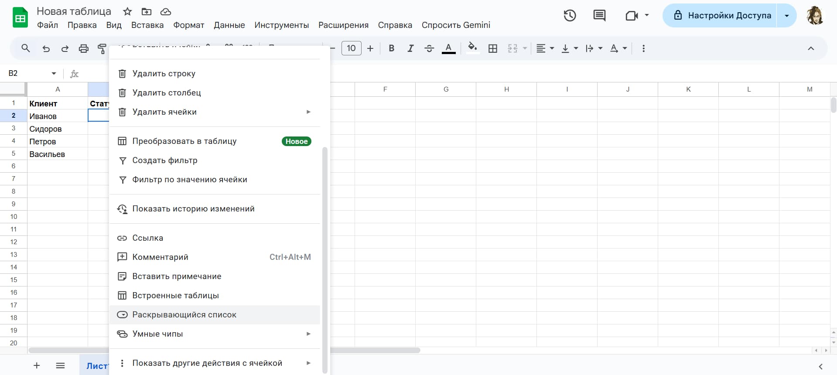Click the search magnifier in toolbar
The image size is (837, 375).
pos(26,48)
